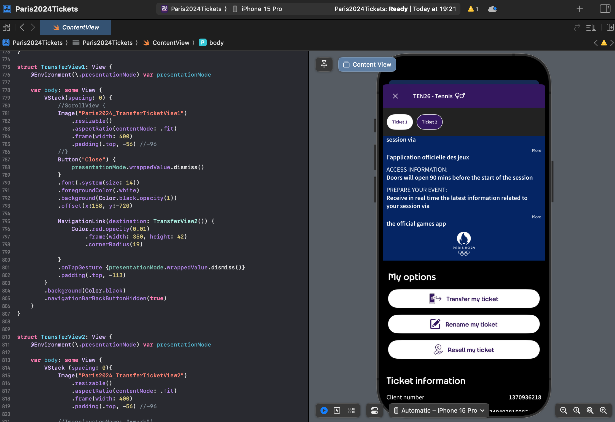
Task: Open the preview variants grid icon
Action: pos(352,410)
